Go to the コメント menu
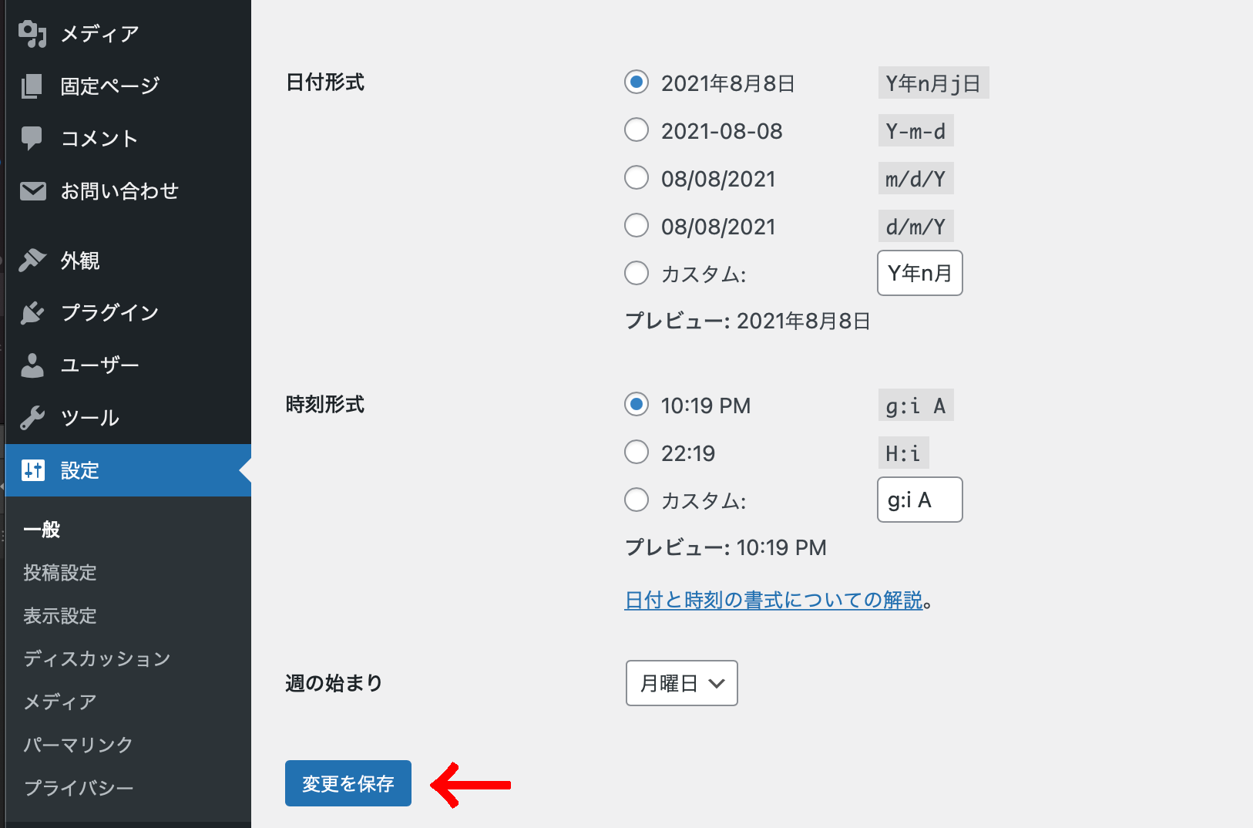 point(99,139)
